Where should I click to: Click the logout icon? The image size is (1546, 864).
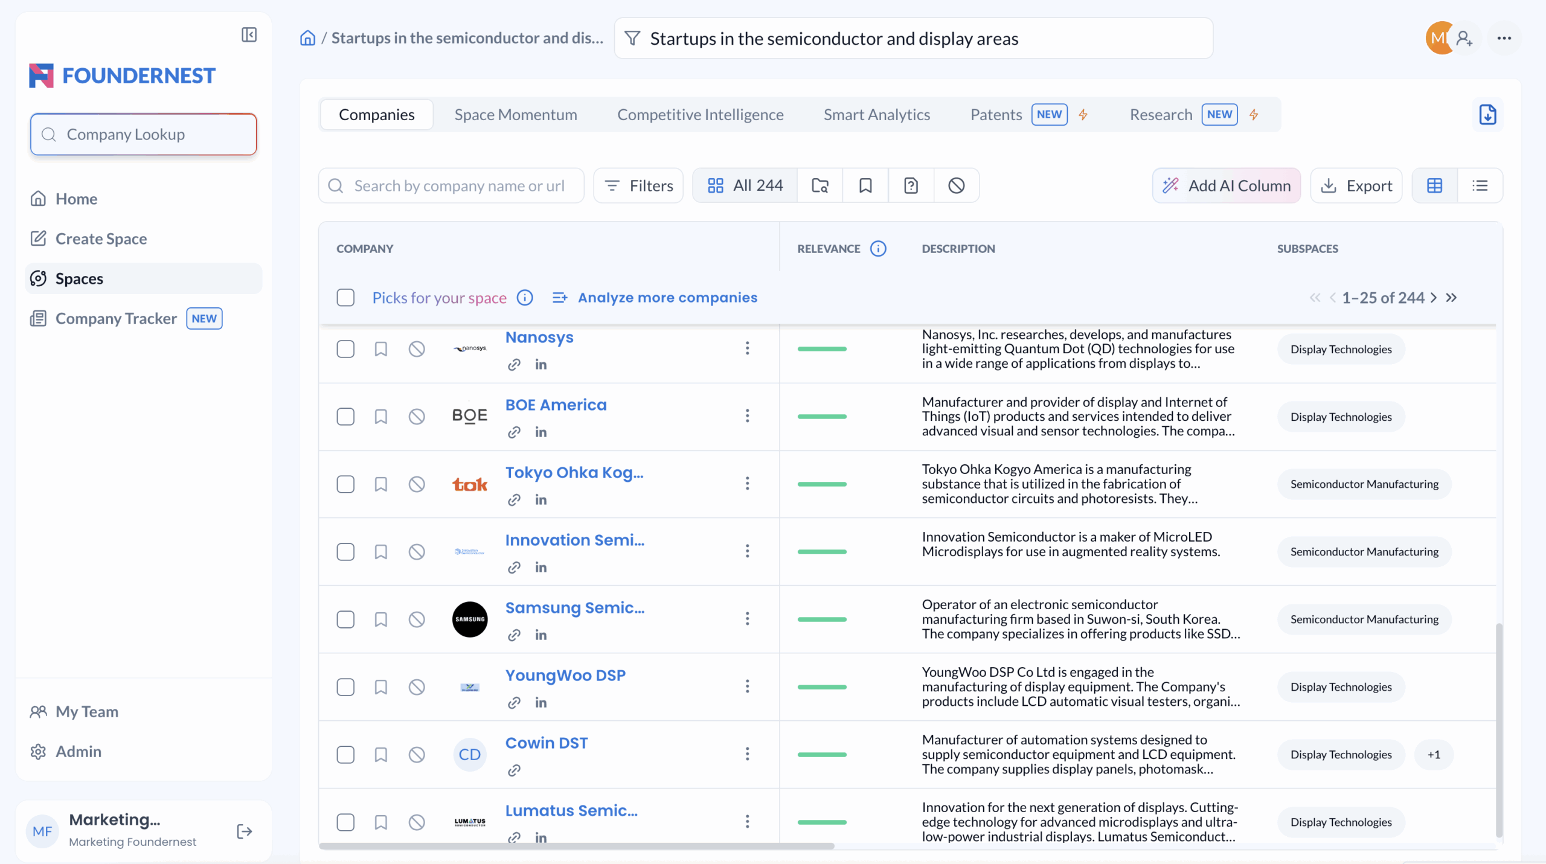244,831
